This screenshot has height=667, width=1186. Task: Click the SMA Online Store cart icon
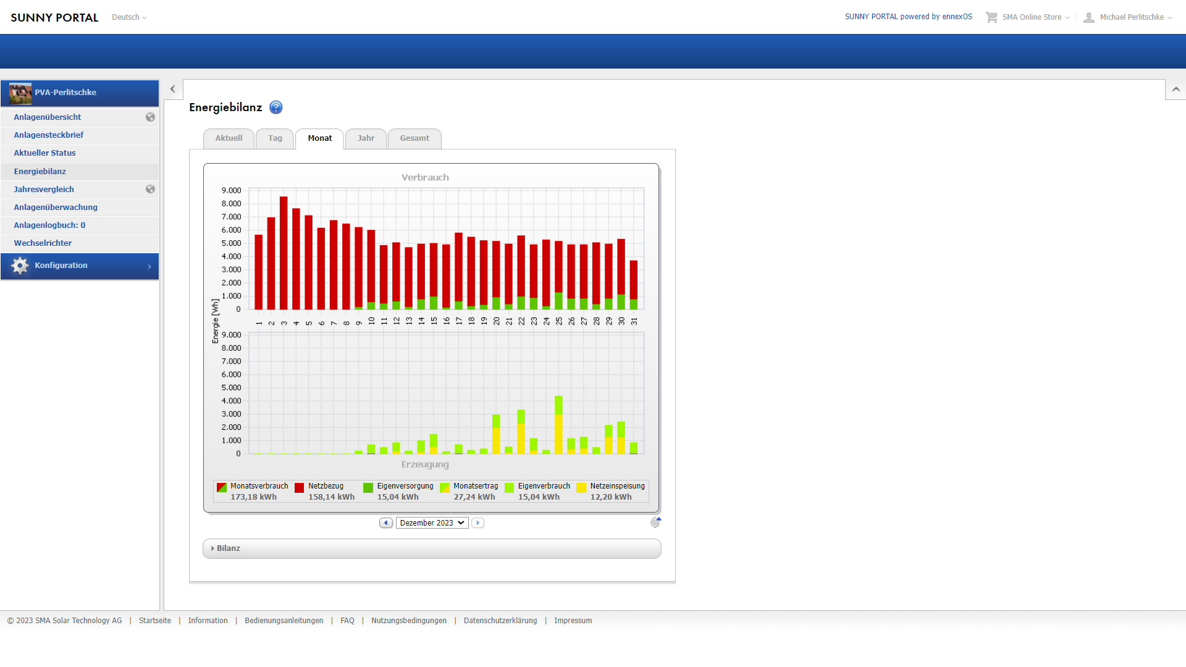(991, 17)
